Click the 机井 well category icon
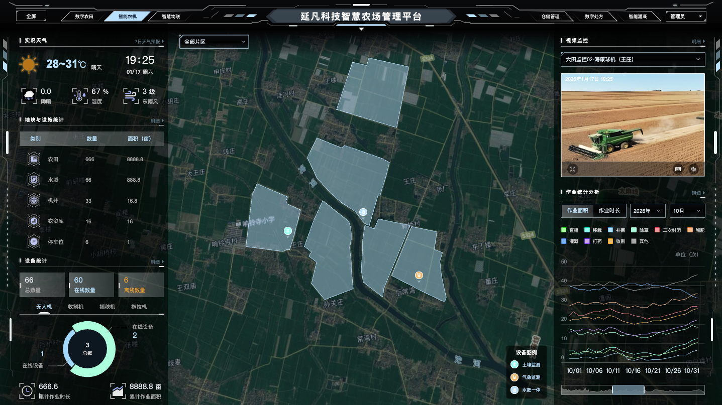Viewport: 722px width, 405px height. [34, 201]
